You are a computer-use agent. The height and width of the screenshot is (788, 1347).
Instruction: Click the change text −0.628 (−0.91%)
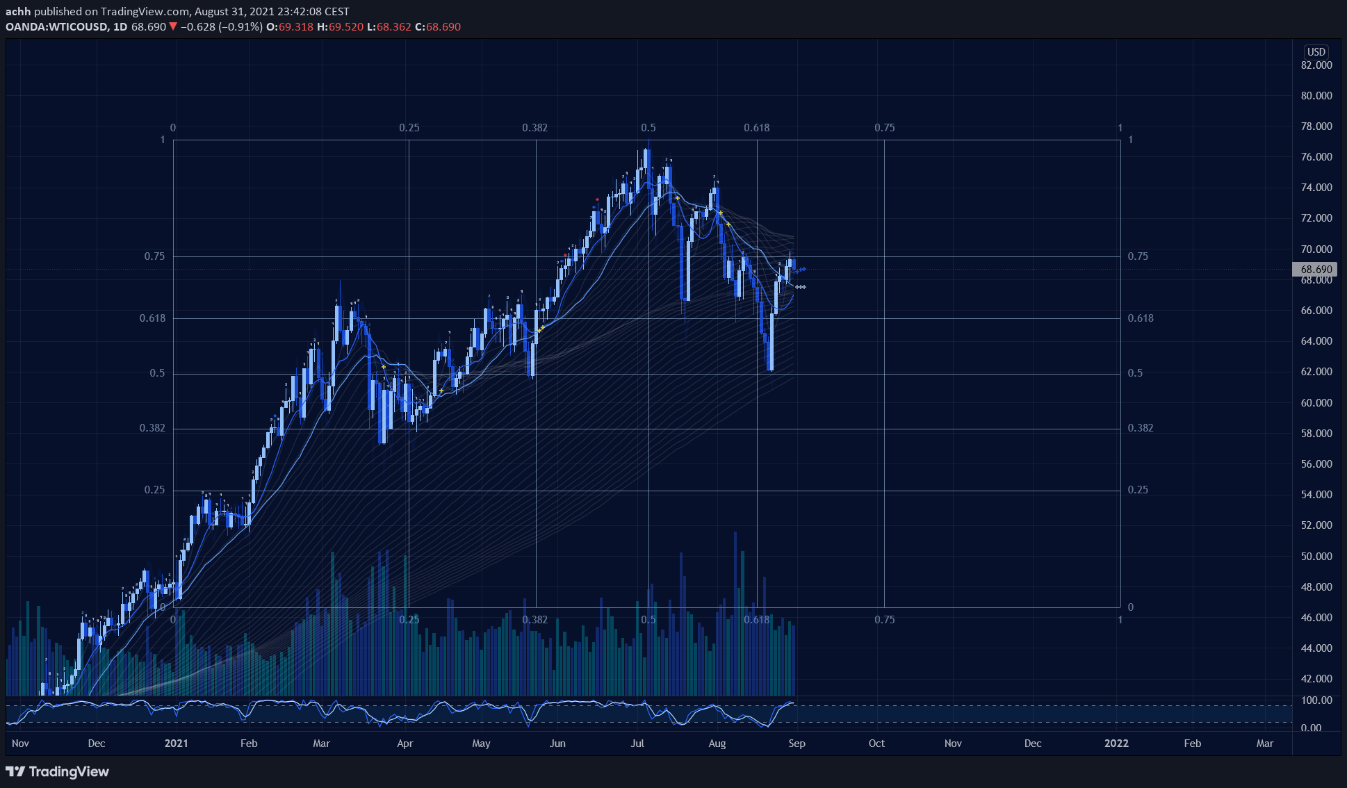coord(222,26)
